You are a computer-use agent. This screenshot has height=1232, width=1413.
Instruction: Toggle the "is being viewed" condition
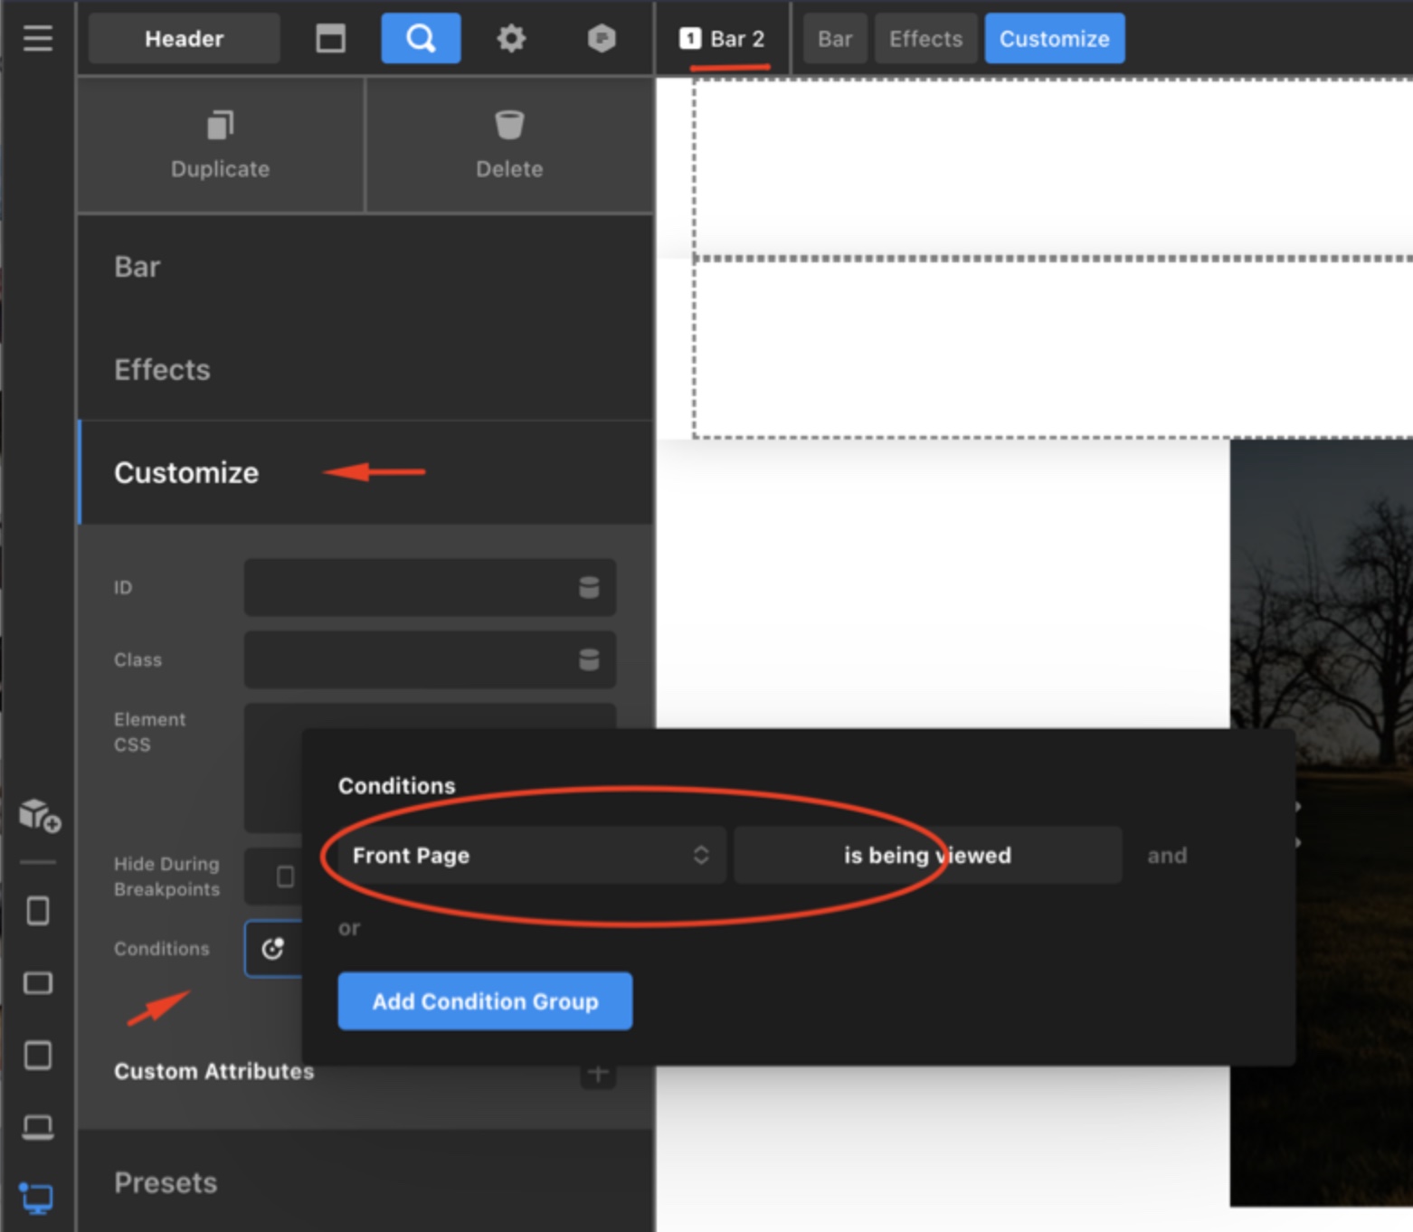[x=927, y=855]
